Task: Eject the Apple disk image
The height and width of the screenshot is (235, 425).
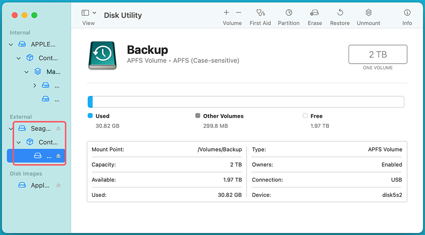Action: pos(59,185)
